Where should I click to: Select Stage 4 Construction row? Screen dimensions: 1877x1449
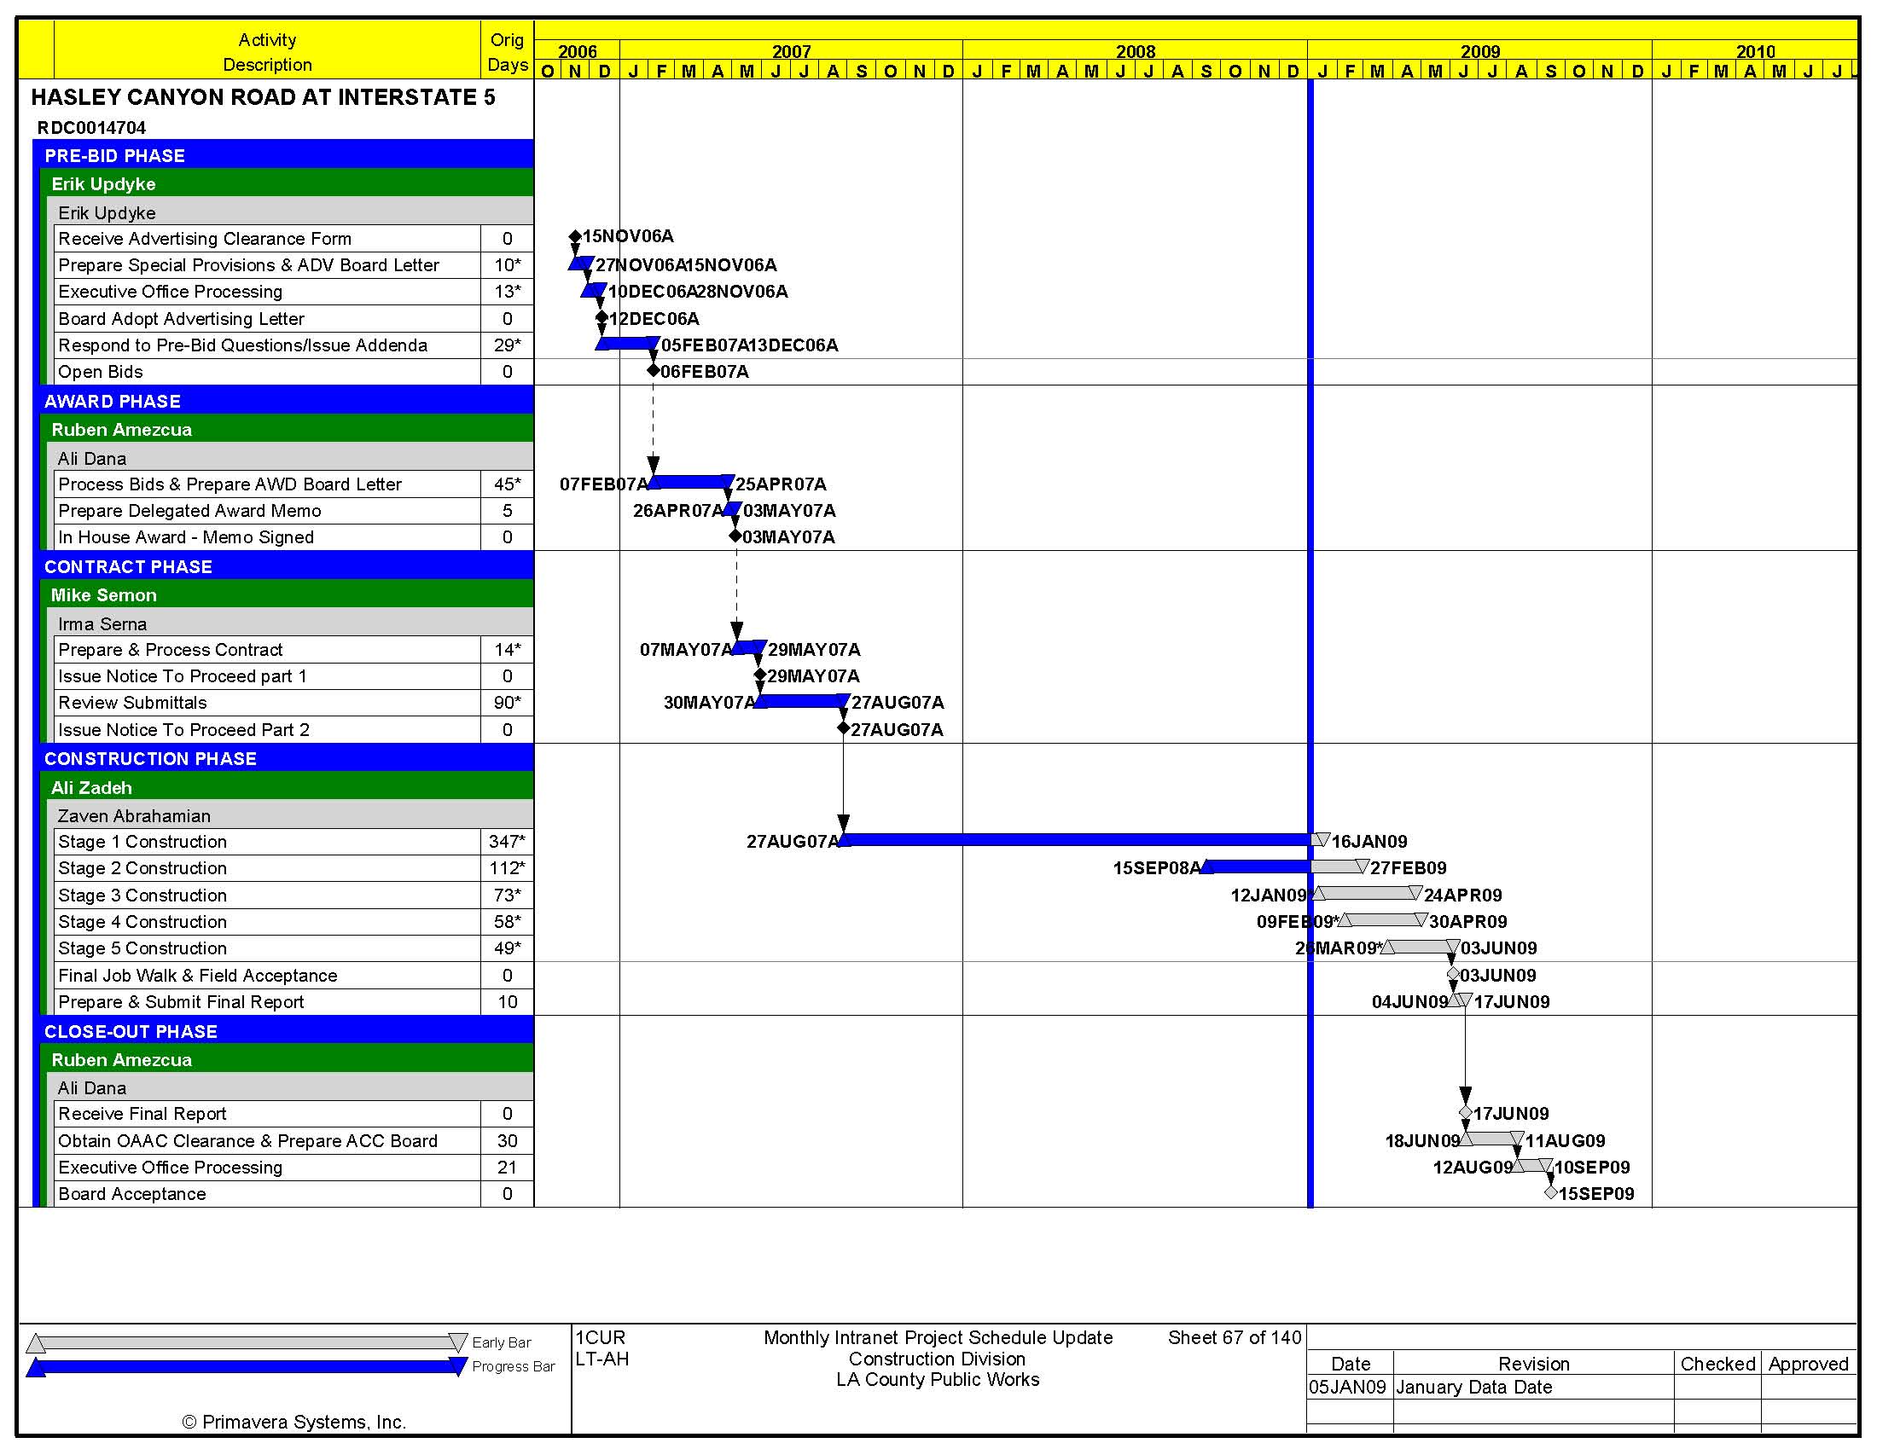[294, 922]
